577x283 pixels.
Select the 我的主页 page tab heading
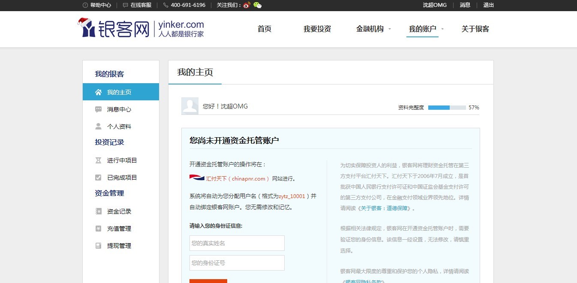(x=195, y=72)
